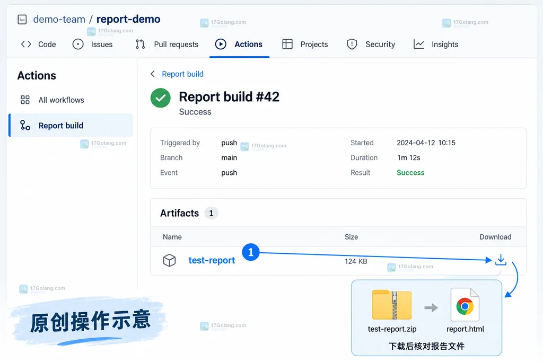Viewport: 543px width, 362px height.
Task: Click the Report build #42 title
Action: click(229, 97)
